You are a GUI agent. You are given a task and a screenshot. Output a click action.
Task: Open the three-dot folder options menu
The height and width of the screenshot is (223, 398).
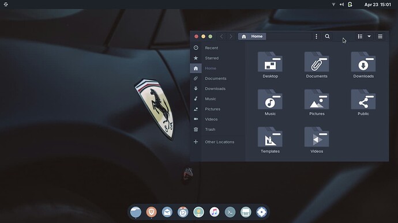point(316,36)
